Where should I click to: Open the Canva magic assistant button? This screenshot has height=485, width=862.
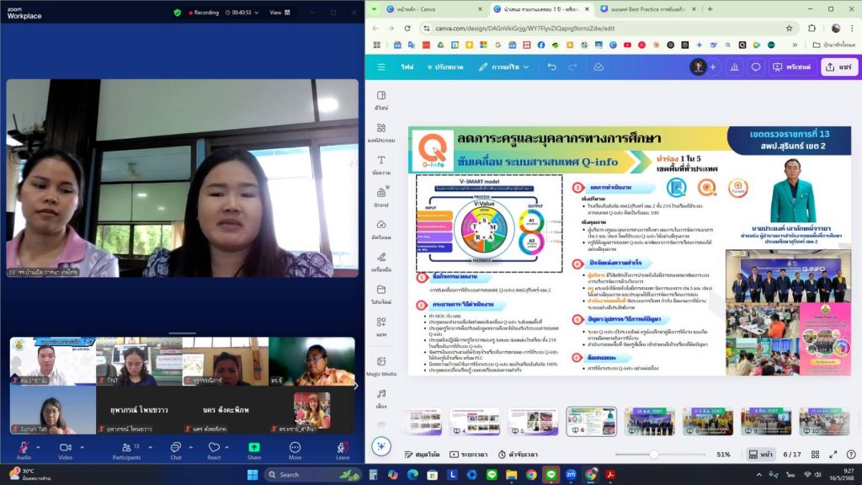[x=381, y=446]
